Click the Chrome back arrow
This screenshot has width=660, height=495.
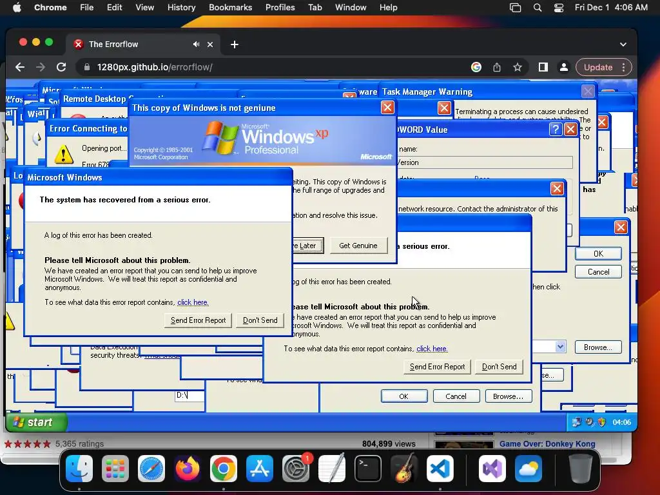pyautogui.click(x=20, y=67)
